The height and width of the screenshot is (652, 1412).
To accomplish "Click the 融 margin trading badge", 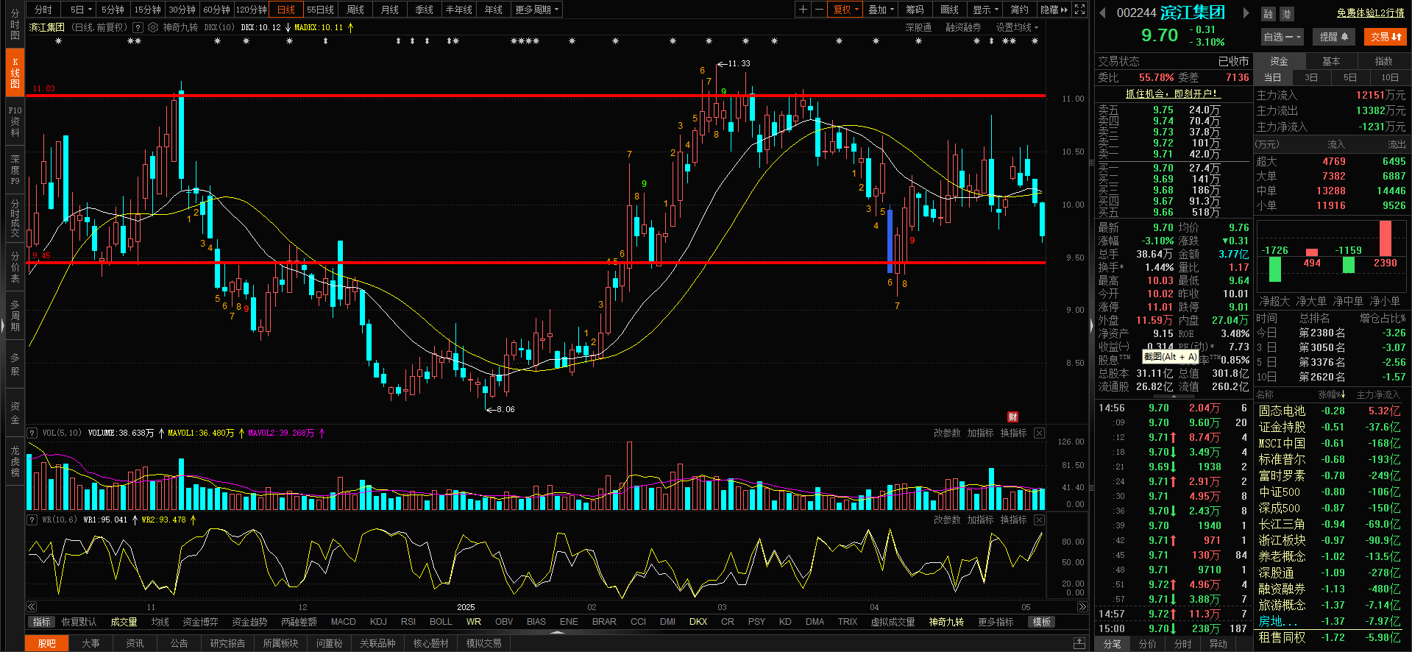I will tap(1269, 14).
